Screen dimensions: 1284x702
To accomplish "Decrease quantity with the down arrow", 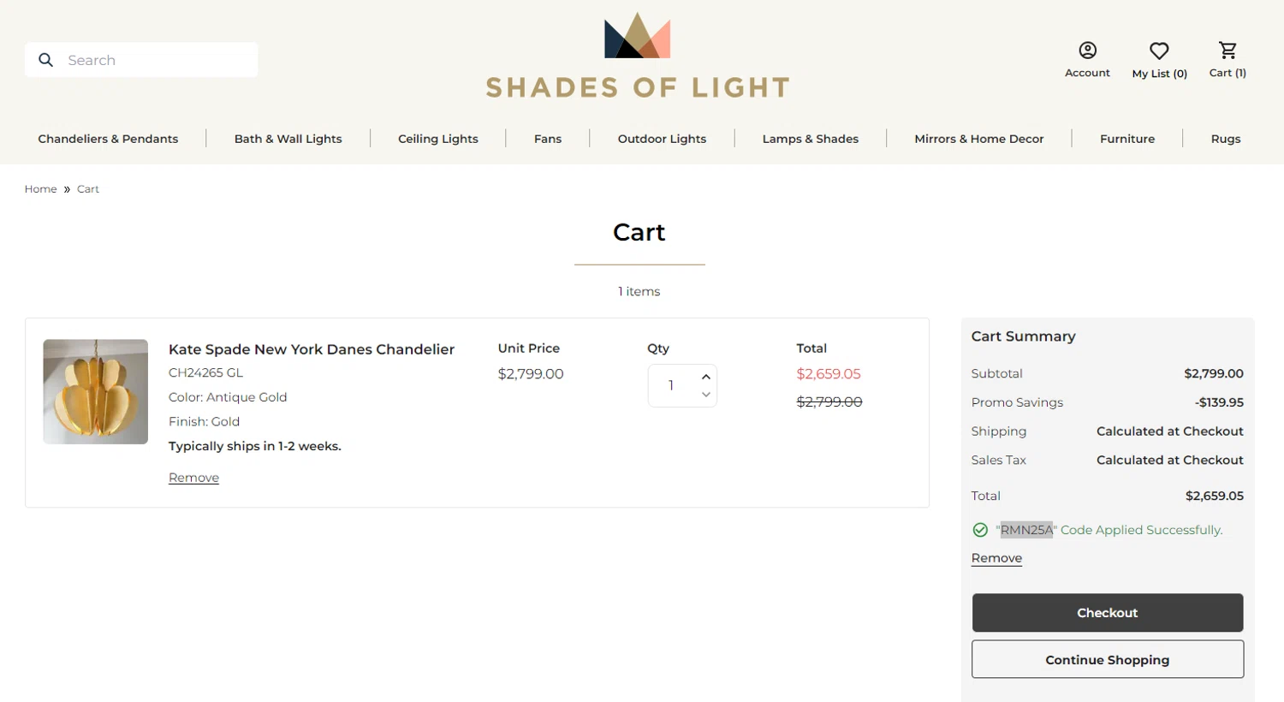I will 706,395.
